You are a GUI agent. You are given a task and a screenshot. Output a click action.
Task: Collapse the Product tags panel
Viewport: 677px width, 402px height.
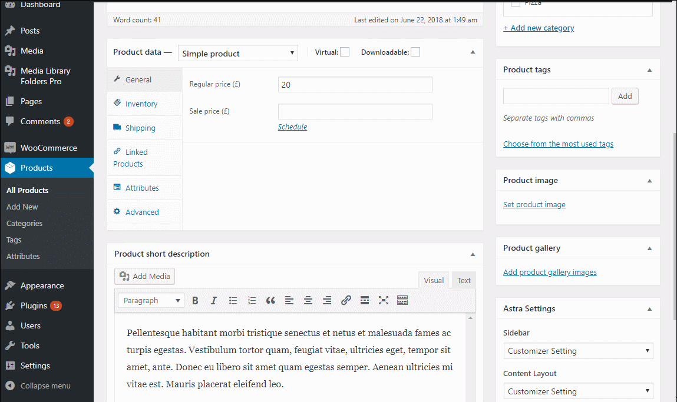click(x=650, y=70)
